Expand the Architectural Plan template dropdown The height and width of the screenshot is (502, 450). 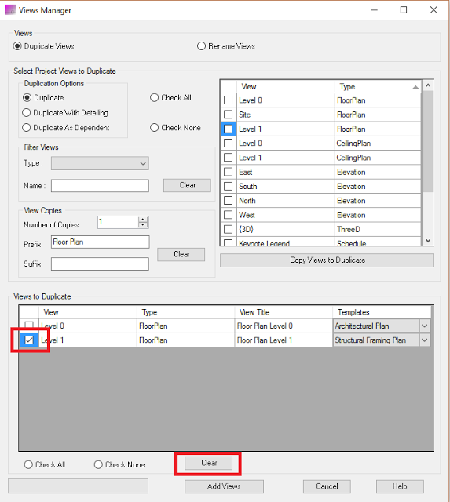[x=424, y=326]
